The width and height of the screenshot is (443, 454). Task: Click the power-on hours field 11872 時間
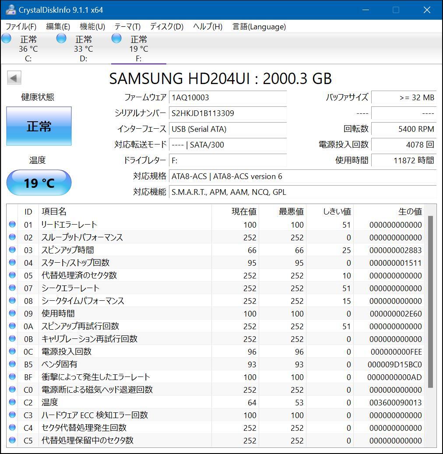[404, 160]
